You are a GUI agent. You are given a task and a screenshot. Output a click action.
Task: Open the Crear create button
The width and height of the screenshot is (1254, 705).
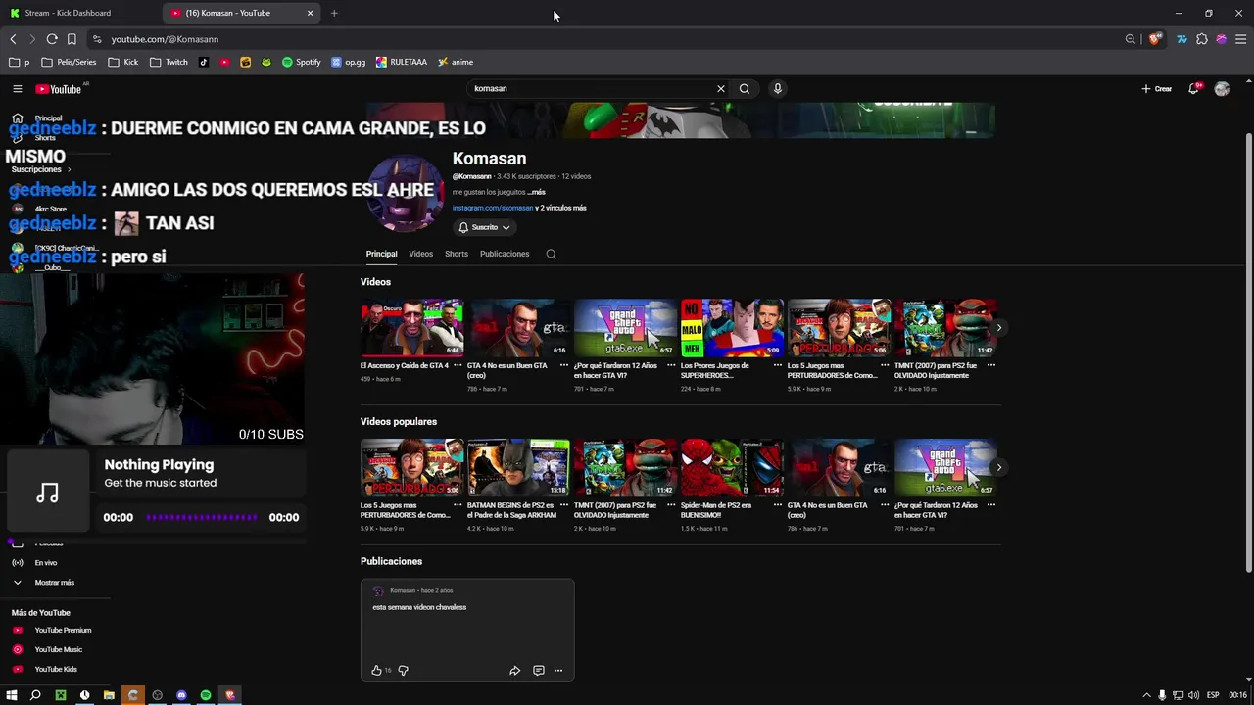point(1157,89)
